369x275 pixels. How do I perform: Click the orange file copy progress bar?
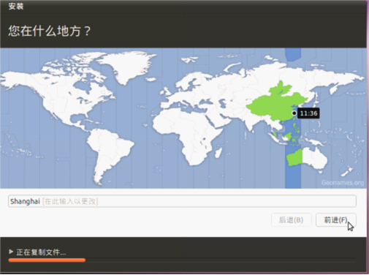click(x=47, y=260)
